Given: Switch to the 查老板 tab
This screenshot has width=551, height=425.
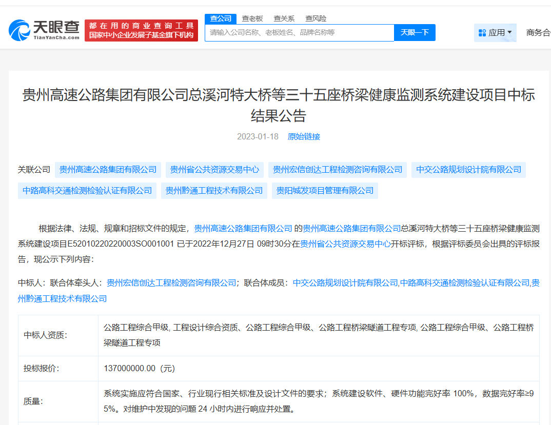Looking at the screenshot, I should point(252,18).
